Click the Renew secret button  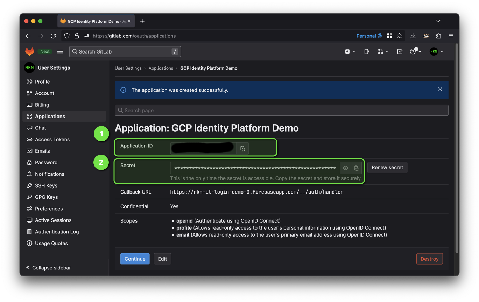coord(387,168)
